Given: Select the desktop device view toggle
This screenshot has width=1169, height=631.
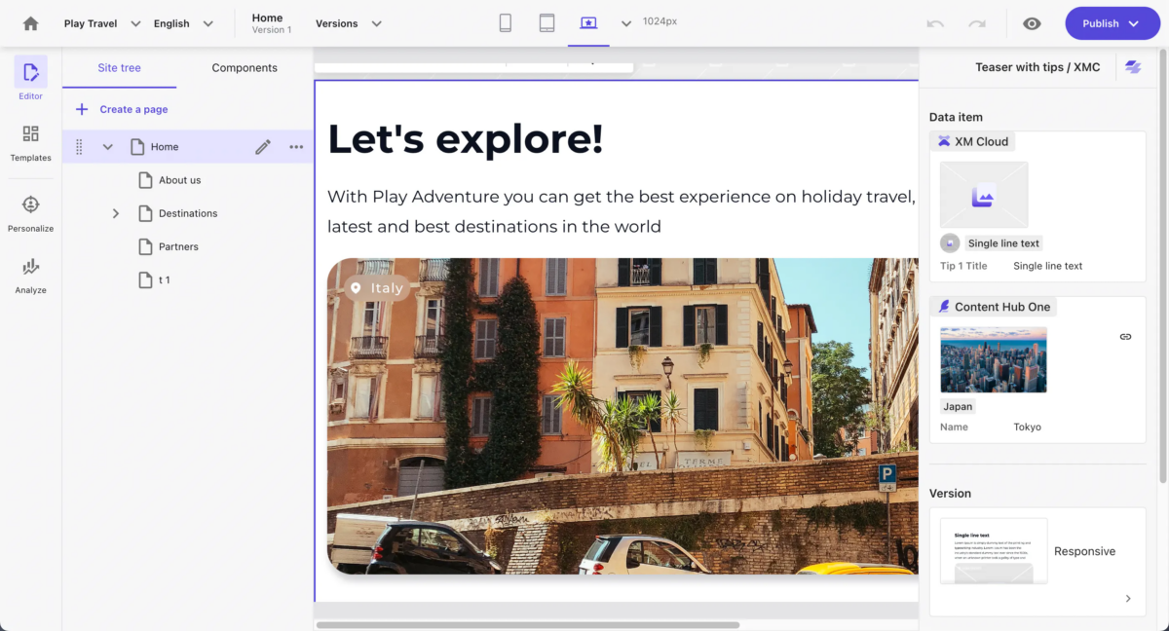Looking at the screenshot, I should click(x=588, y=23).
